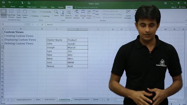Select the StatisticalFunctions sheet tab
Viewport: 187px width, 105px height.
pyautogui.click(x=24, y=100)
